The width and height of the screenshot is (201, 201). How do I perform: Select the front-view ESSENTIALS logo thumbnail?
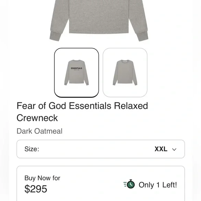[77, 73]
